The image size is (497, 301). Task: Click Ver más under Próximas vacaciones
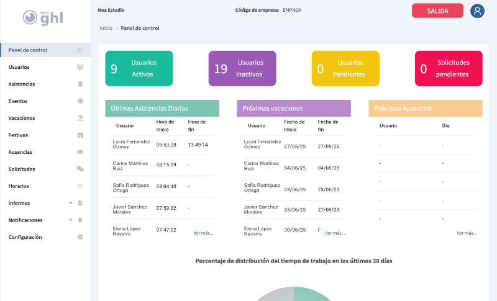[335, 233]
